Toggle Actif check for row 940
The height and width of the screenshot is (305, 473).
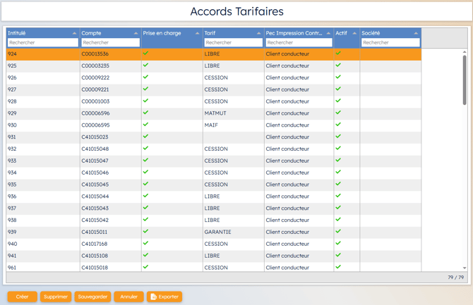click(x=338, y=243)
